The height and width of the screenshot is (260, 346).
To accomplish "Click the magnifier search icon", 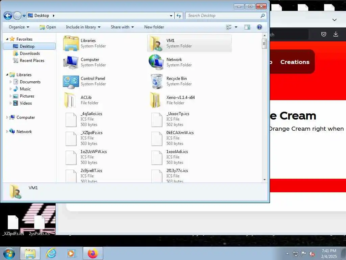I will pyautogui.click(x=263, y=16).
